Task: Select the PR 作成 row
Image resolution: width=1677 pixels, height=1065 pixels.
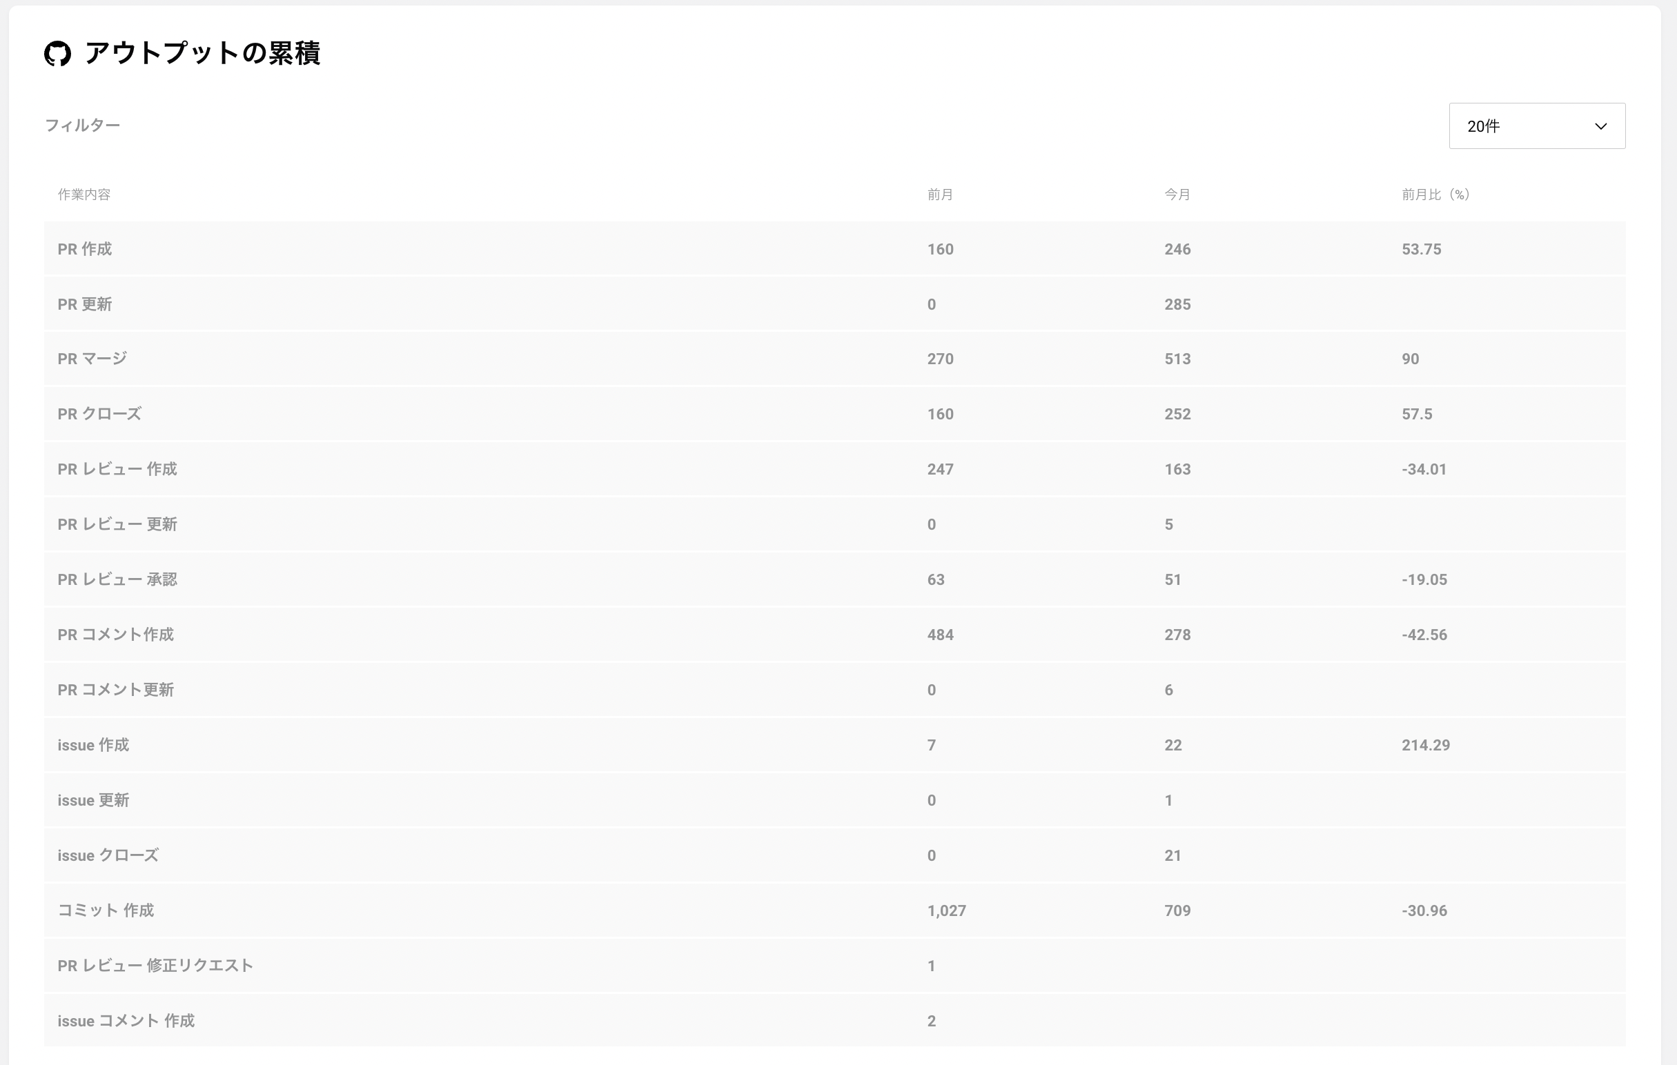Action: click(834, 249)
